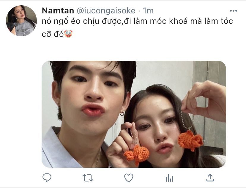Open the @iucongaisoke handle link

click(x=106, y=11)
